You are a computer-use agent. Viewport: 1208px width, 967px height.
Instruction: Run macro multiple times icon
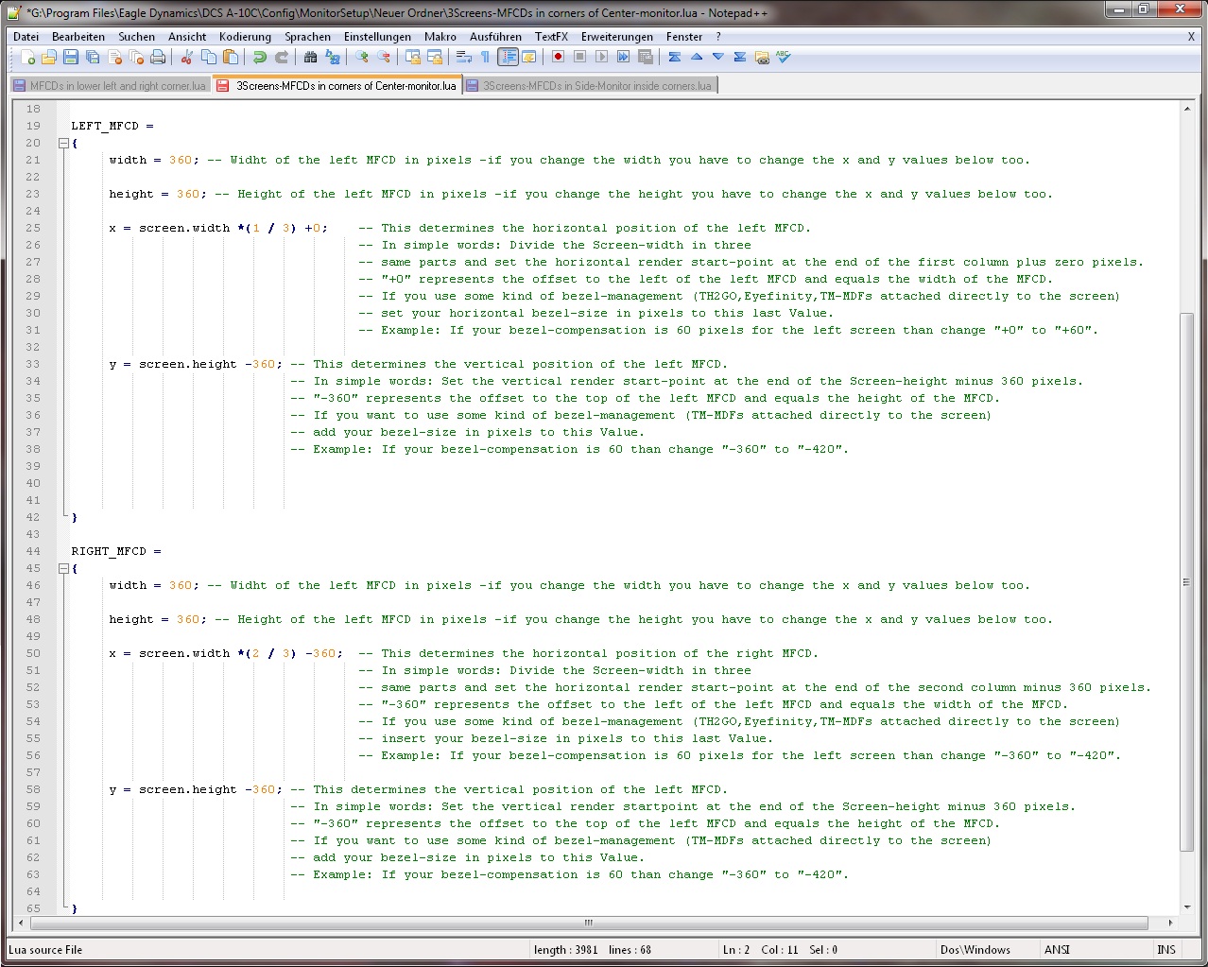pos(624,57)
